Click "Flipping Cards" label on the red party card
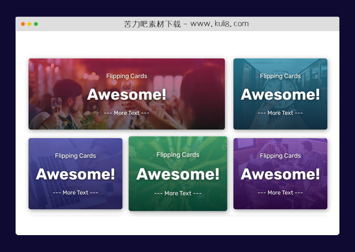Viewport: 355px width, 252px height. [126, 76]
